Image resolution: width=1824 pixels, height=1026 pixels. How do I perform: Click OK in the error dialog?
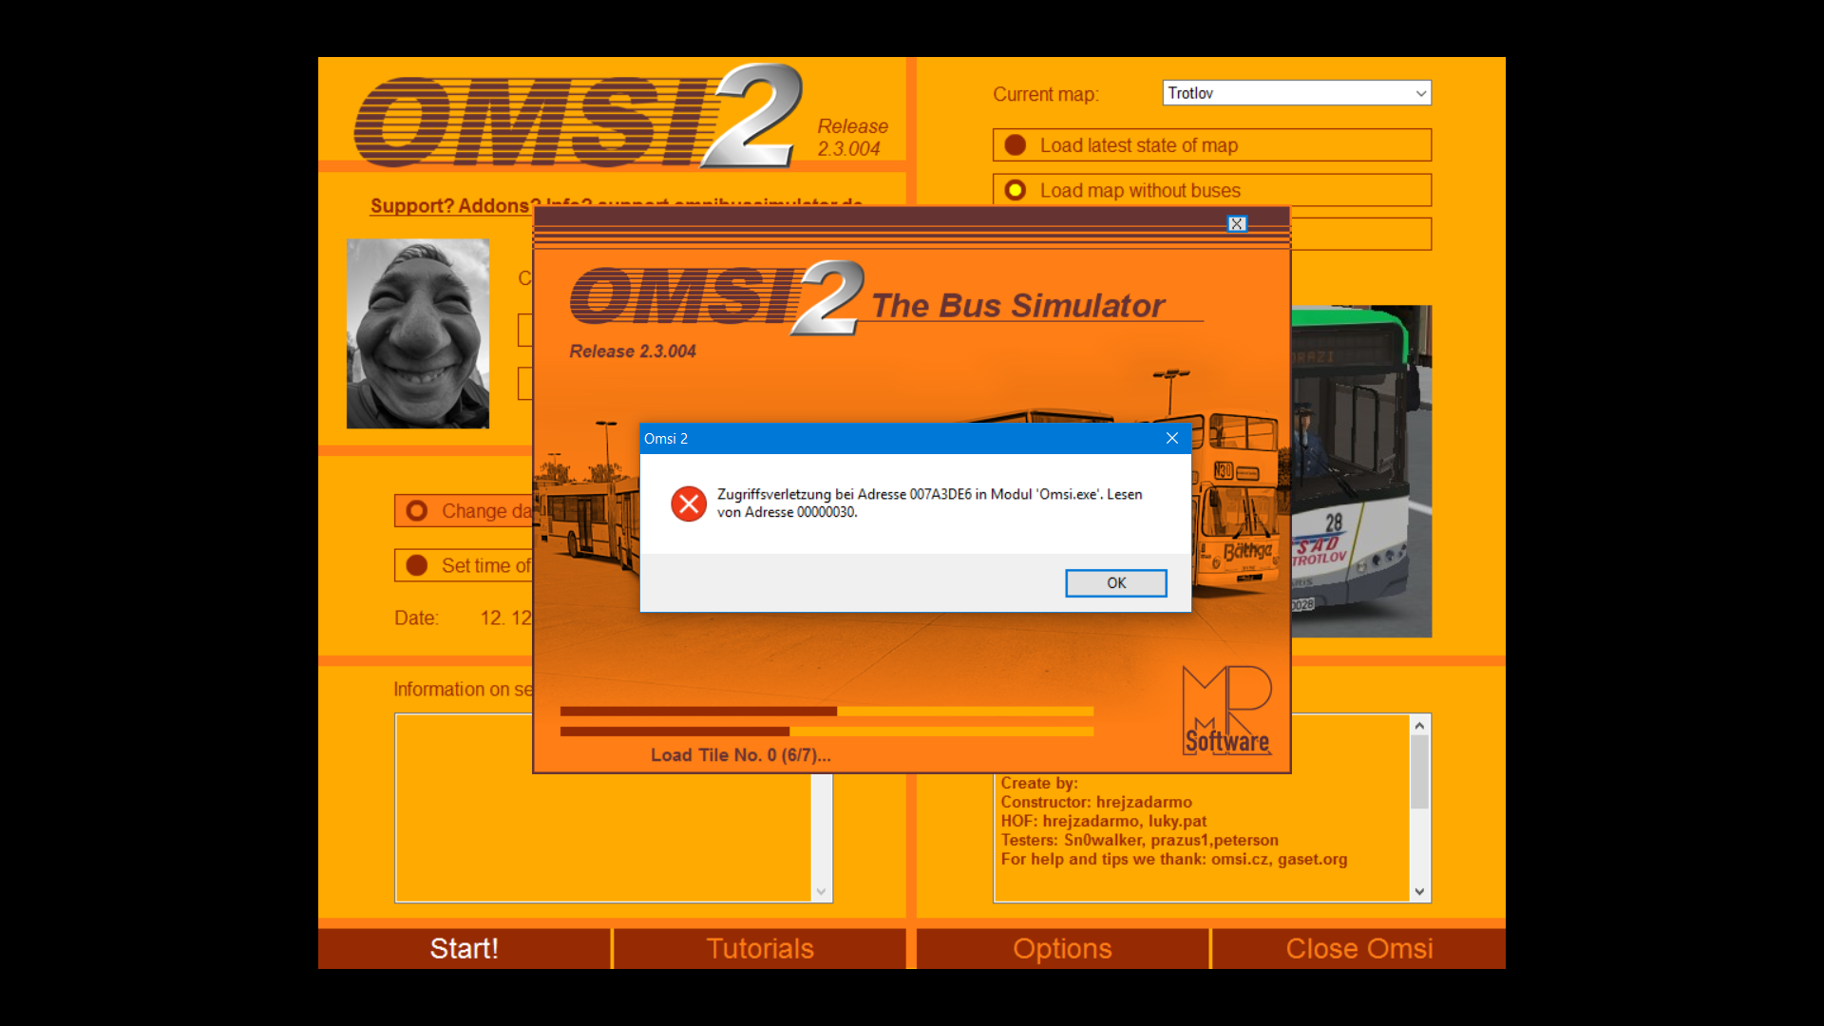point(1115,583)
